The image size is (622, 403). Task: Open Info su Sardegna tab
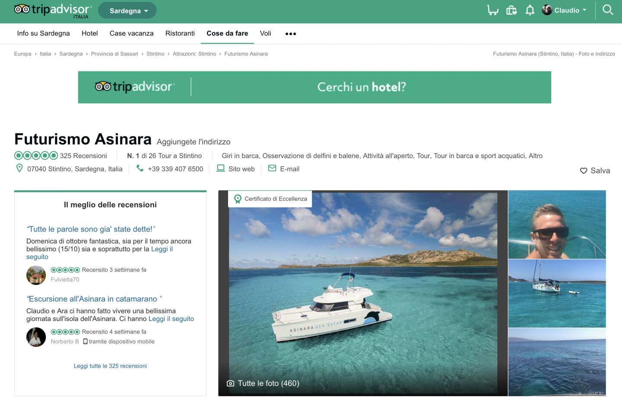coord(43,33)
